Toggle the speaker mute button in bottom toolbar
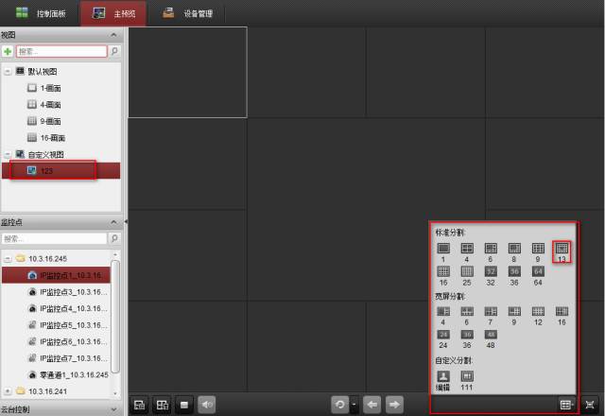605x416 pixels. click(207, 405)
